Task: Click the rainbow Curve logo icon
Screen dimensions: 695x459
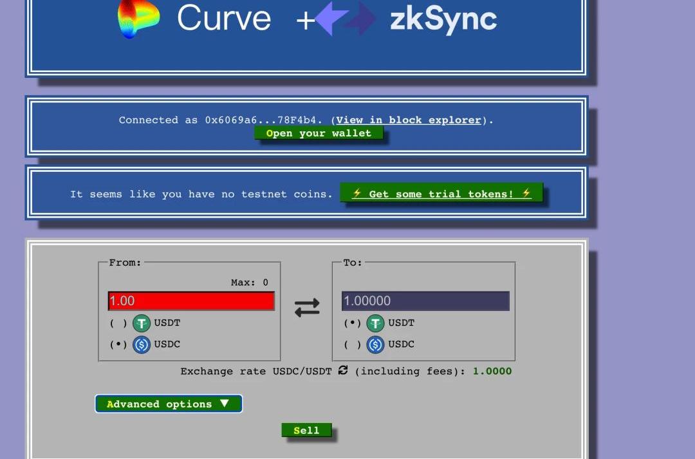Action: pyautogui.click(x=138, y=19)
